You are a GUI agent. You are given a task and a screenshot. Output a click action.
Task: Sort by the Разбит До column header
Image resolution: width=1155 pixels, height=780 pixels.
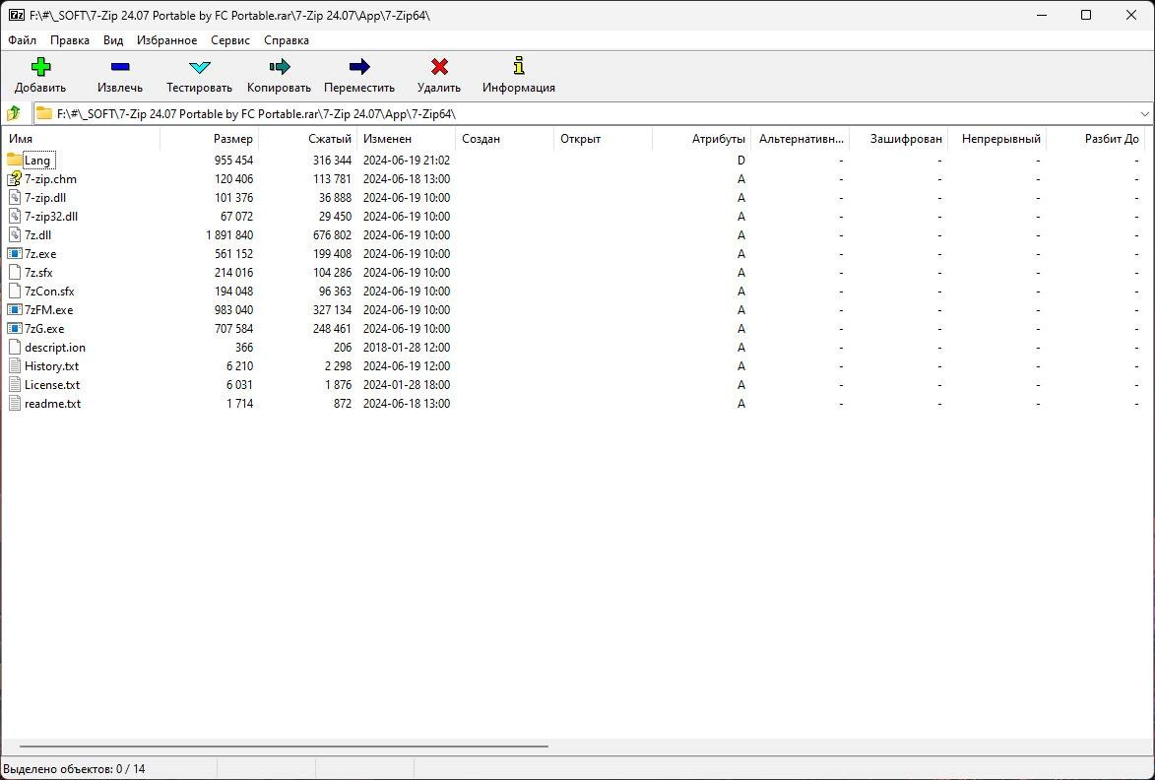click(x=1095, y=139)
